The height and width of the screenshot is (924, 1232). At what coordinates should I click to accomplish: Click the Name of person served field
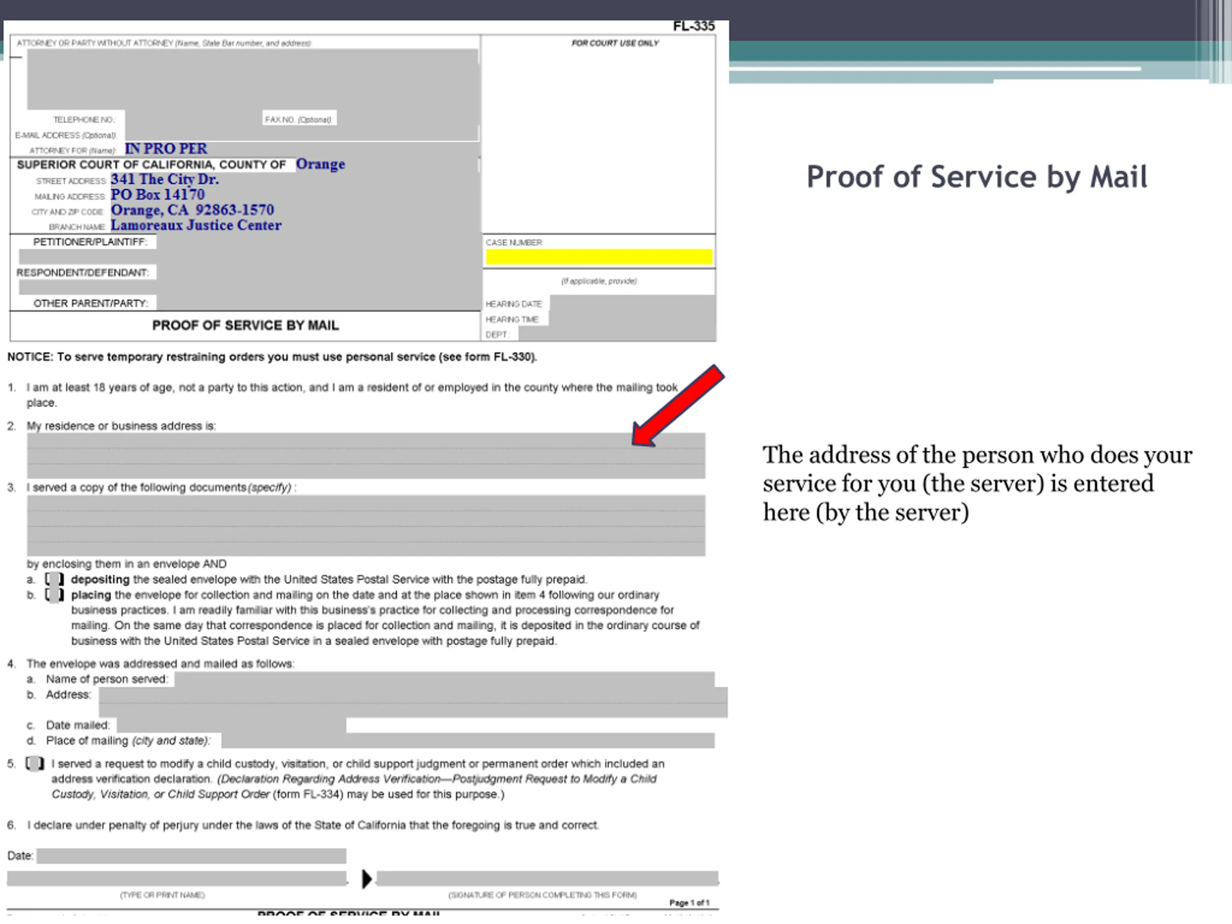pos(445,680)
